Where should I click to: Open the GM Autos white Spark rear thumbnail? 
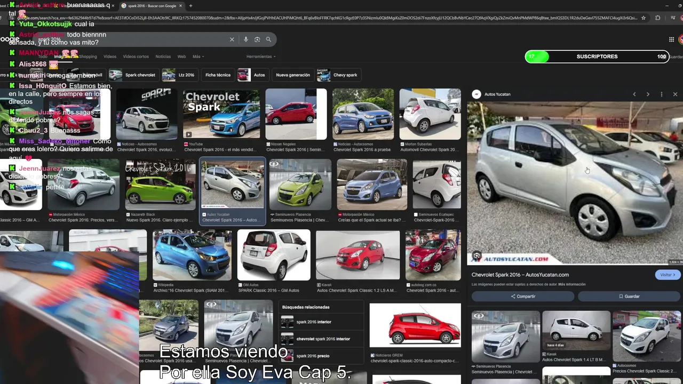coord(274,255)
